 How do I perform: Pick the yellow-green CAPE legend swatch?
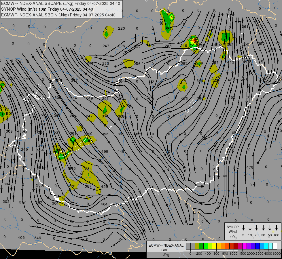click(x=210, y=246)
